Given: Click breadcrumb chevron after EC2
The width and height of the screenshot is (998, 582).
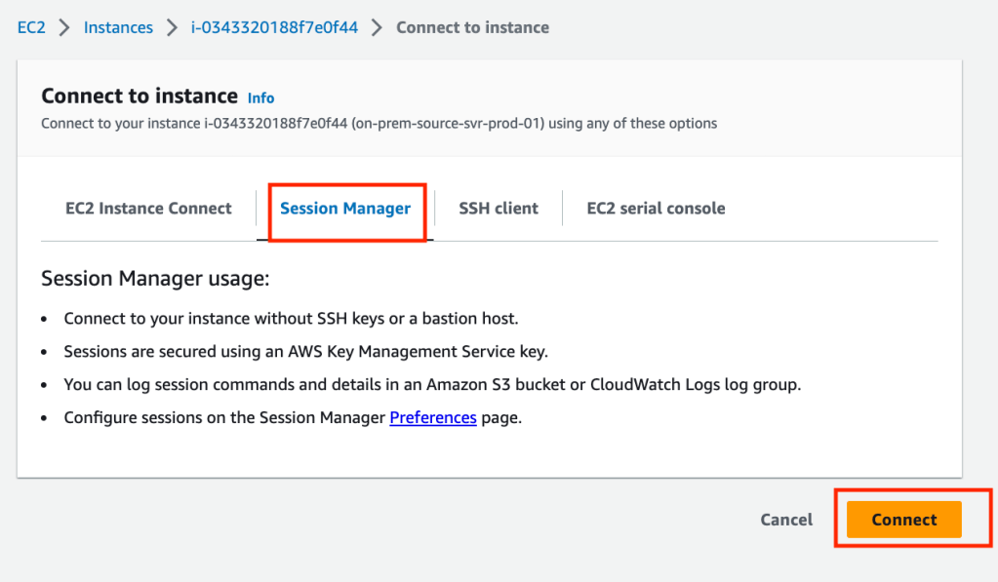Looking at the screenshot, I should pos(64,27).
